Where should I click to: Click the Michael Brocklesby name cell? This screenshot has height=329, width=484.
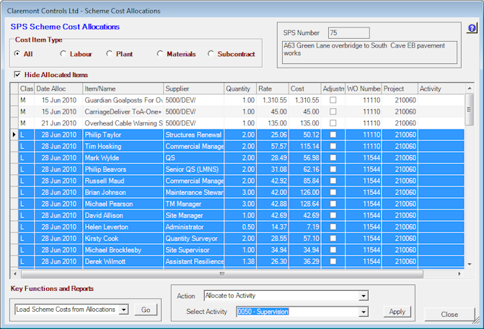tap(123, 250)
